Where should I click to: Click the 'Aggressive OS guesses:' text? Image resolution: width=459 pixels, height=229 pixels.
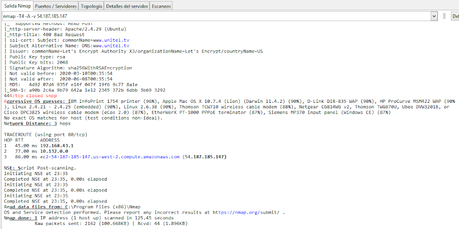coord(35,101)
